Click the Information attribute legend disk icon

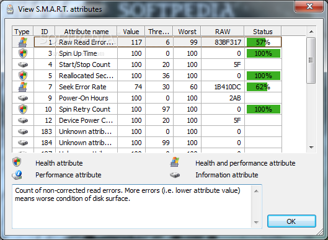coord(175,175)
